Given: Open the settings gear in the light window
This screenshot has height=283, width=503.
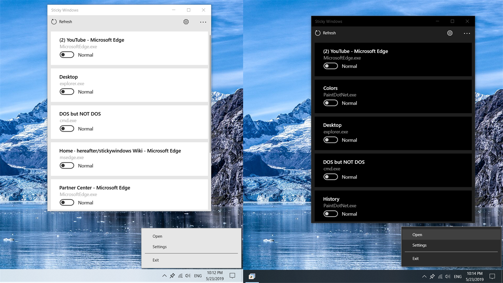Looking at the screenshot, I should click(186, 22).
